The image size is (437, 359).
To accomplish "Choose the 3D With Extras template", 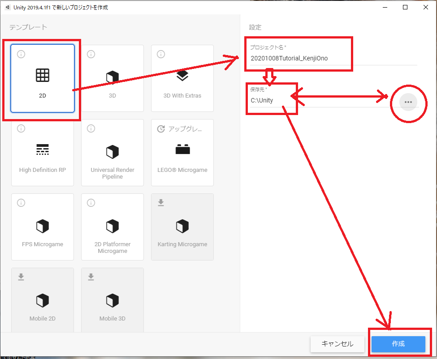I will coord(182,78).
